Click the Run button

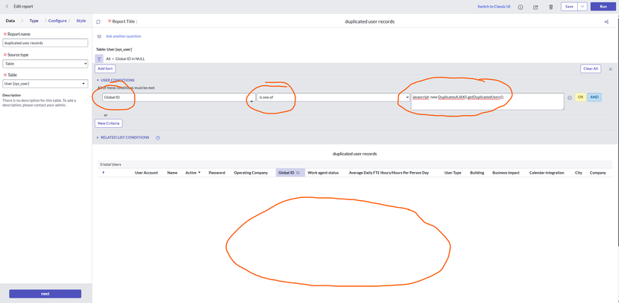point(603,6)
